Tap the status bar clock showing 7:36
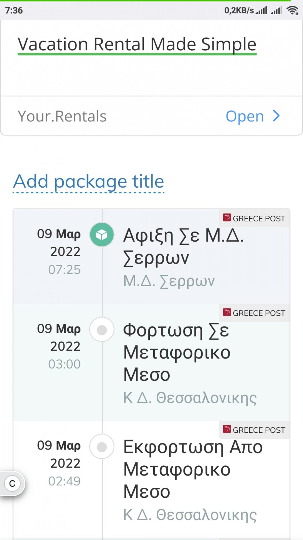Image resolution: width=303 pixels, height=540 pixels. pyautogui.click(x=14, y=10)
